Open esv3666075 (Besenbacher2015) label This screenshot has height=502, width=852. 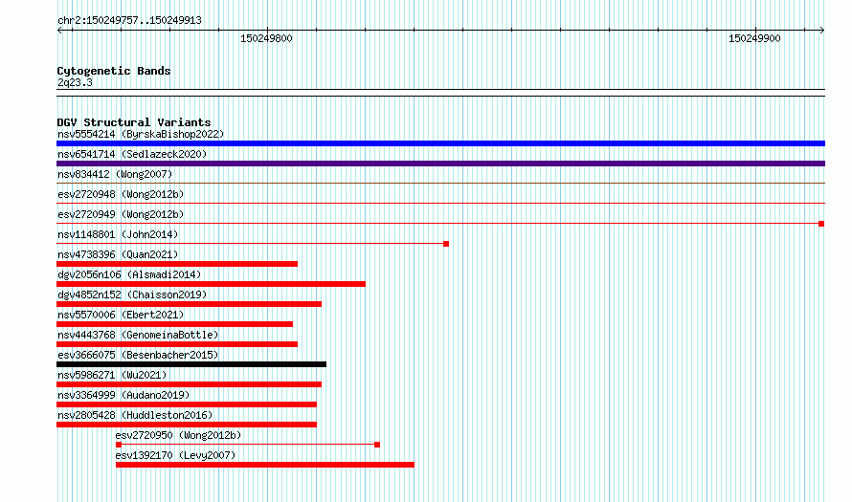point(138,355)
